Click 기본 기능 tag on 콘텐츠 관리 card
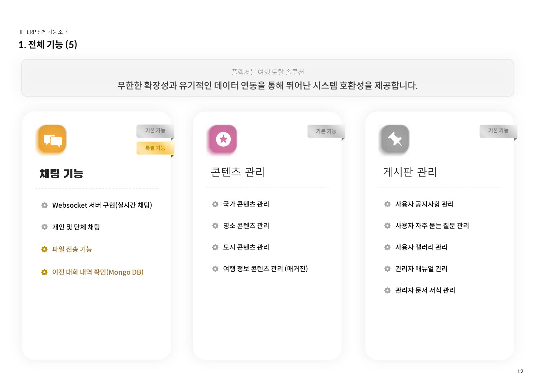This screenshot has height=381, width=539. (x=326, y=131)
